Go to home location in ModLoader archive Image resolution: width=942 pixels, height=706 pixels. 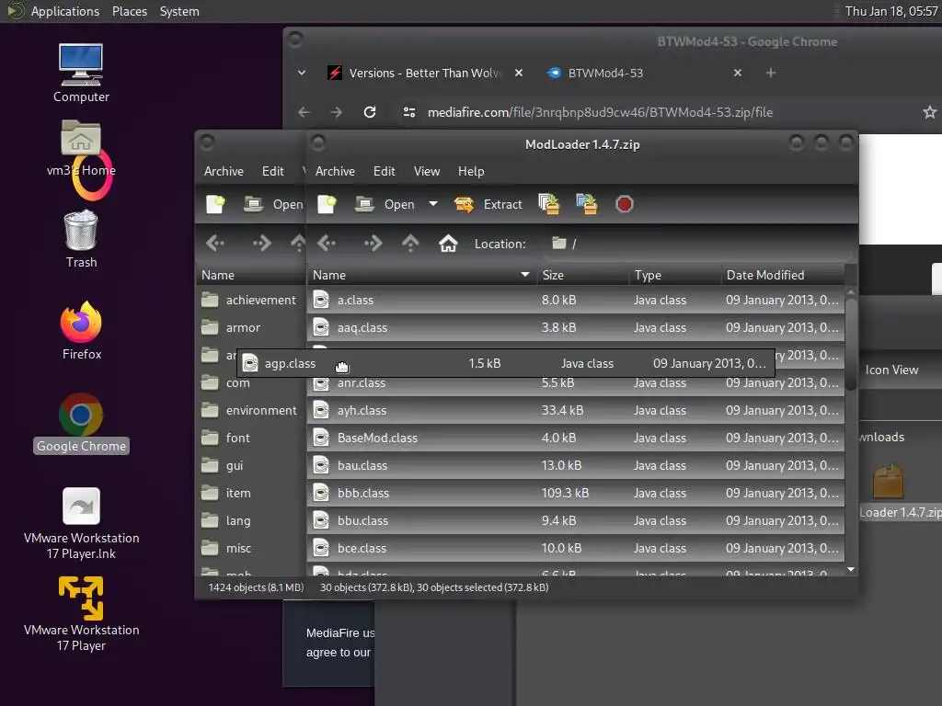click(x=448, y=243)
